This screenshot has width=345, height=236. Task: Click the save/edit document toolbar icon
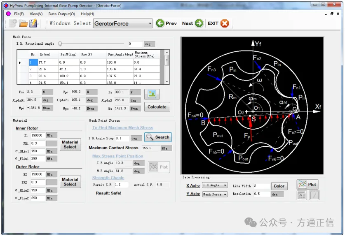coord(33,23)
